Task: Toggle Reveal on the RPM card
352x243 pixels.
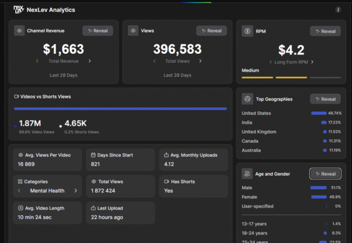Action: [x=325, y=31]
